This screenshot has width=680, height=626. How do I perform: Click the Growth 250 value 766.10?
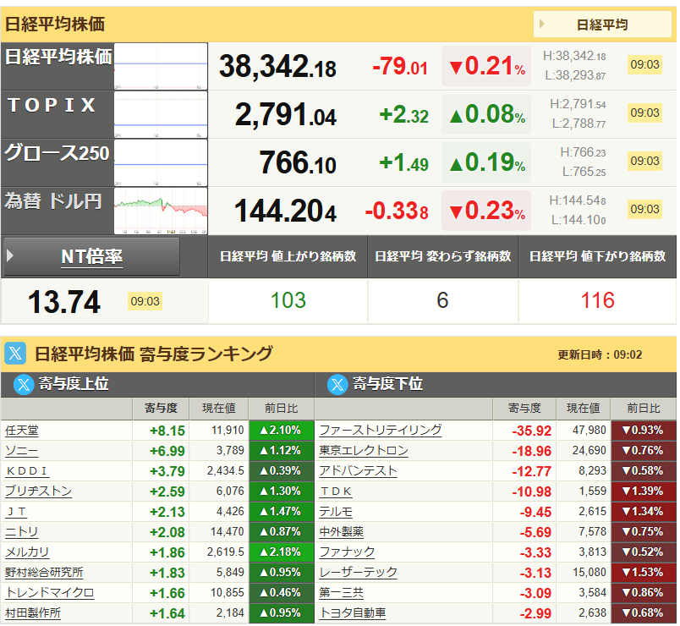coord(298,163)
